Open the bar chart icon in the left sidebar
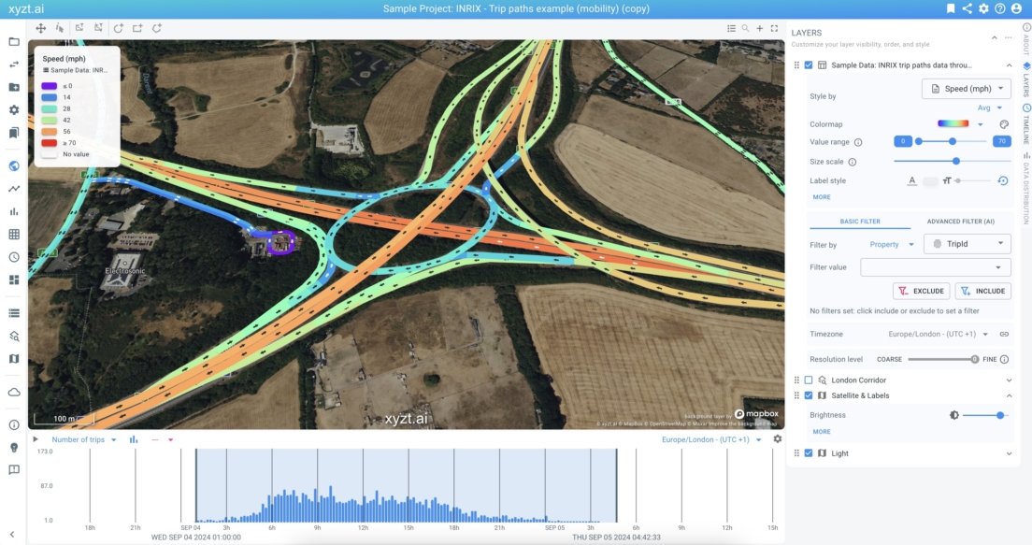 click(13, 210)
